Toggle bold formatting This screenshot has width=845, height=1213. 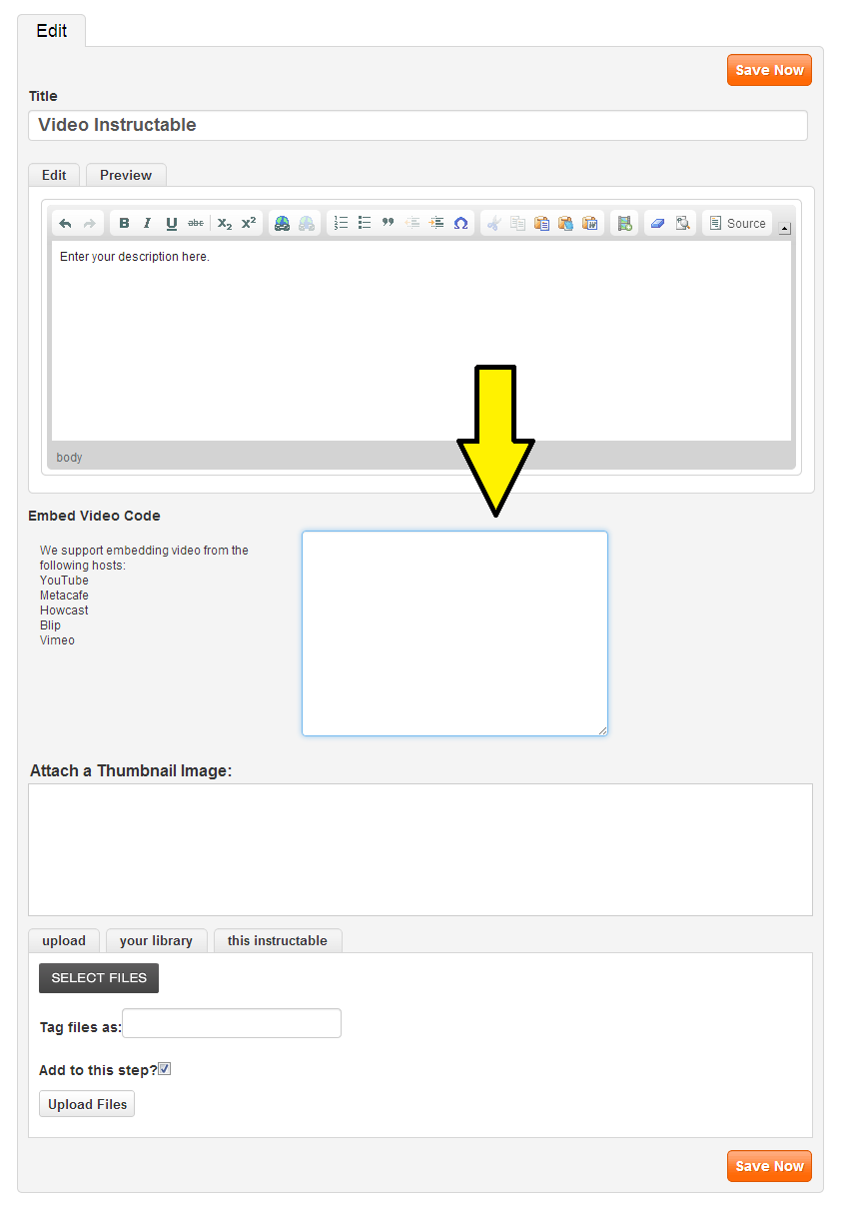124,224
